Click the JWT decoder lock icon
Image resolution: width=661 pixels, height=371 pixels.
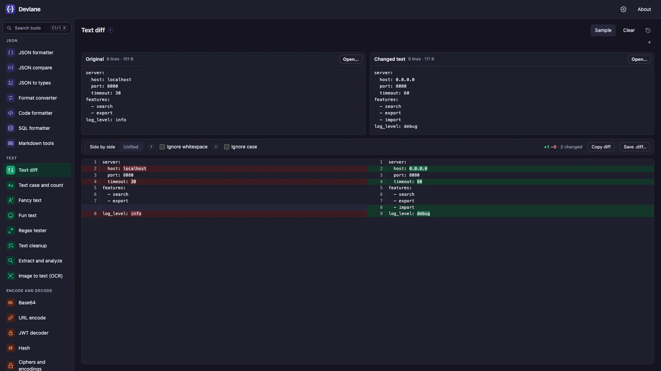(x=11, y=333)
